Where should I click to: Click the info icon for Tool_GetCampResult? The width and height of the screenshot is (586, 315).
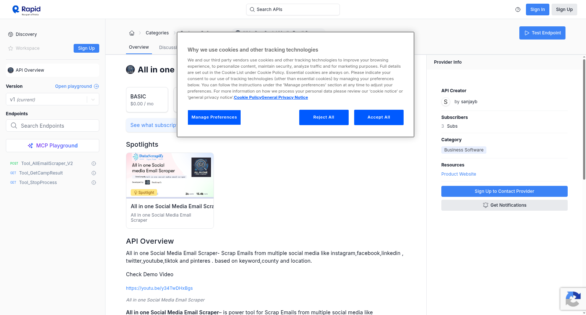[94, 173]
